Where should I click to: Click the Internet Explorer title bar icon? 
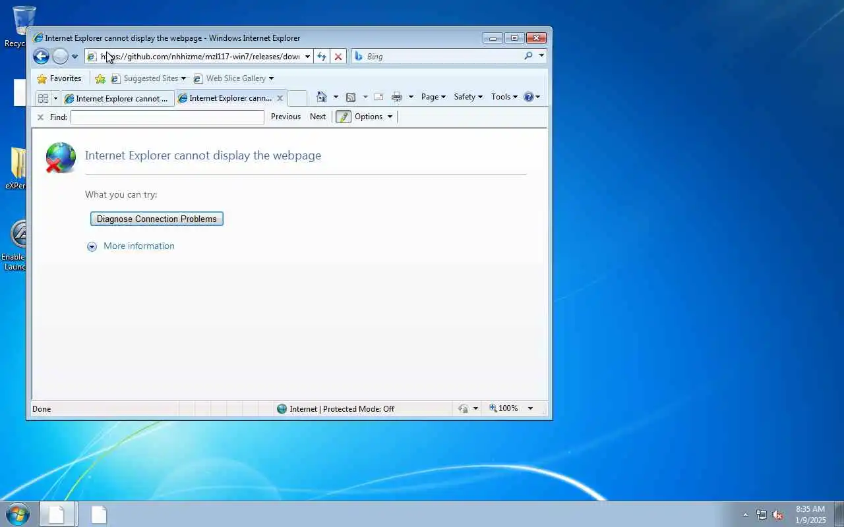pos(38,38)
